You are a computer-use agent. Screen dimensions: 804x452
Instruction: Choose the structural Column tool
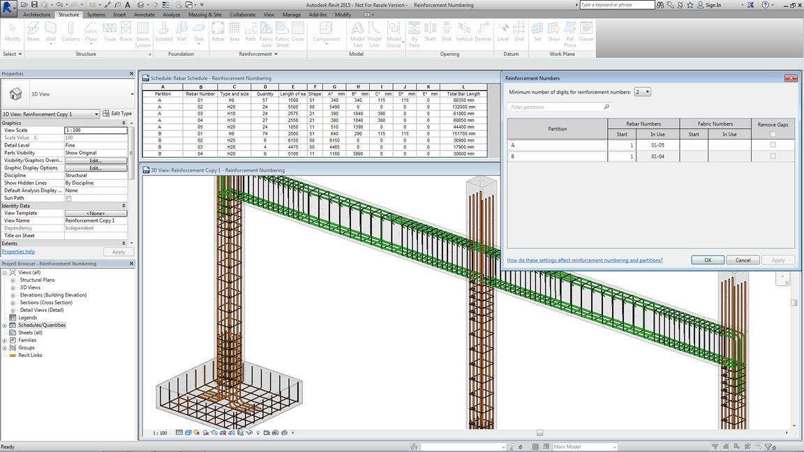point(70,32)
